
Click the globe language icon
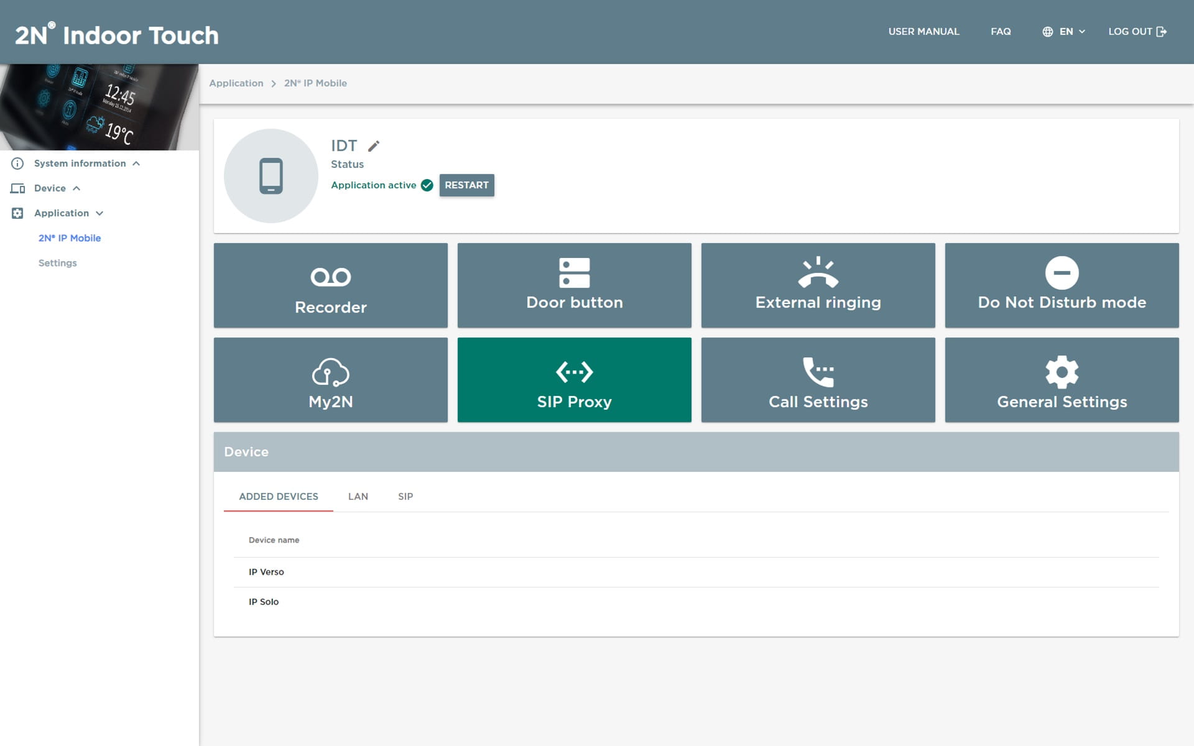point(1048,32)
